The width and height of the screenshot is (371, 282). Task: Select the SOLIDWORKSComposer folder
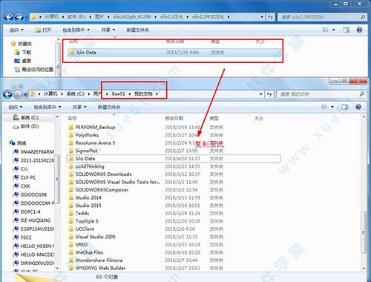[99, 190]
